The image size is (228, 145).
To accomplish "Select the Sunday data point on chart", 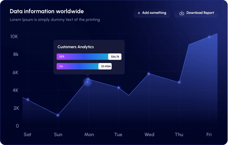I will 58,115.
